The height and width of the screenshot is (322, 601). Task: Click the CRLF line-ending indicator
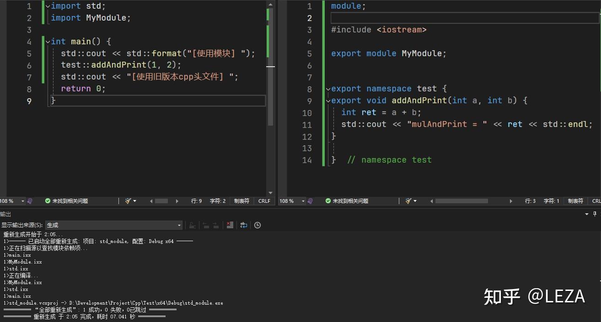click(264, 201)
